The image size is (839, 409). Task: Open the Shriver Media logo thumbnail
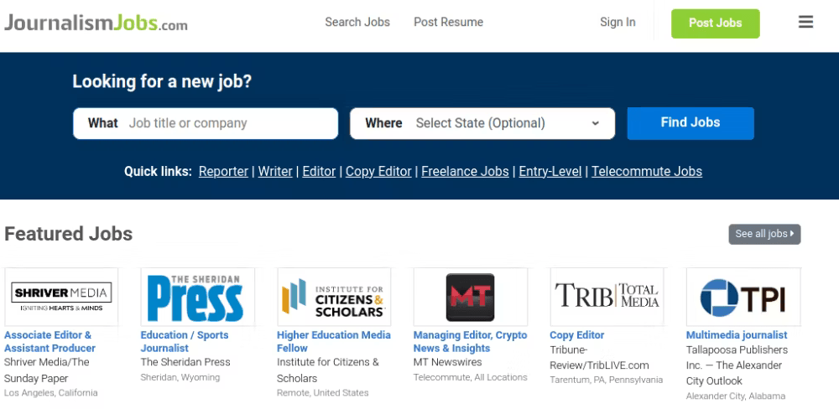[x=61, y=297]
